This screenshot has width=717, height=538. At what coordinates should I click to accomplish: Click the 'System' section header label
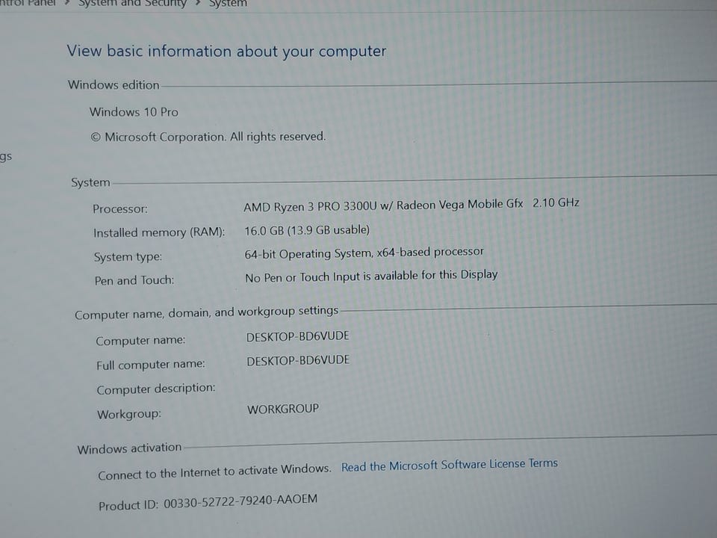90,182
